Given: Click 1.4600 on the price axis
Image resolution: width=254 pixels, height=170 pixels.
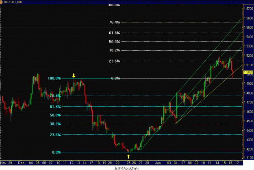Looking at the screenshot, I should (248, 112).
